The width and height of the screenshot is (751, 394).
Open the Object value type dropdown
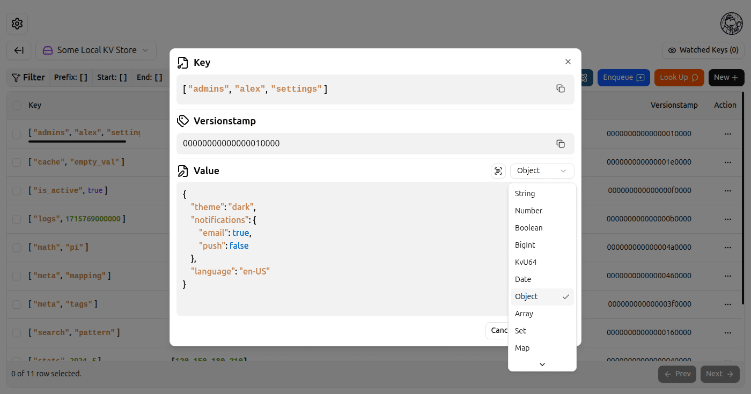[542, 171]
